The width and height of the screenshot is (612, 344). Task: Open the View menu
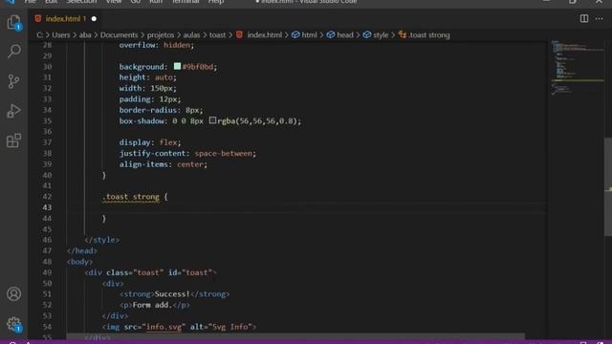114,2
